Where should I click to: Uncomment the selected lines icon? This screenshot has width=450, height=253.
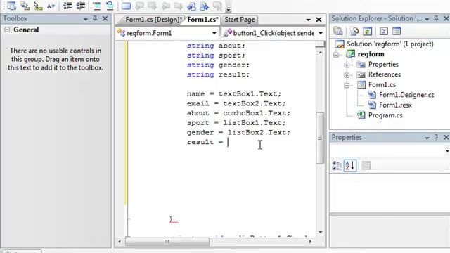pos(110,6)
